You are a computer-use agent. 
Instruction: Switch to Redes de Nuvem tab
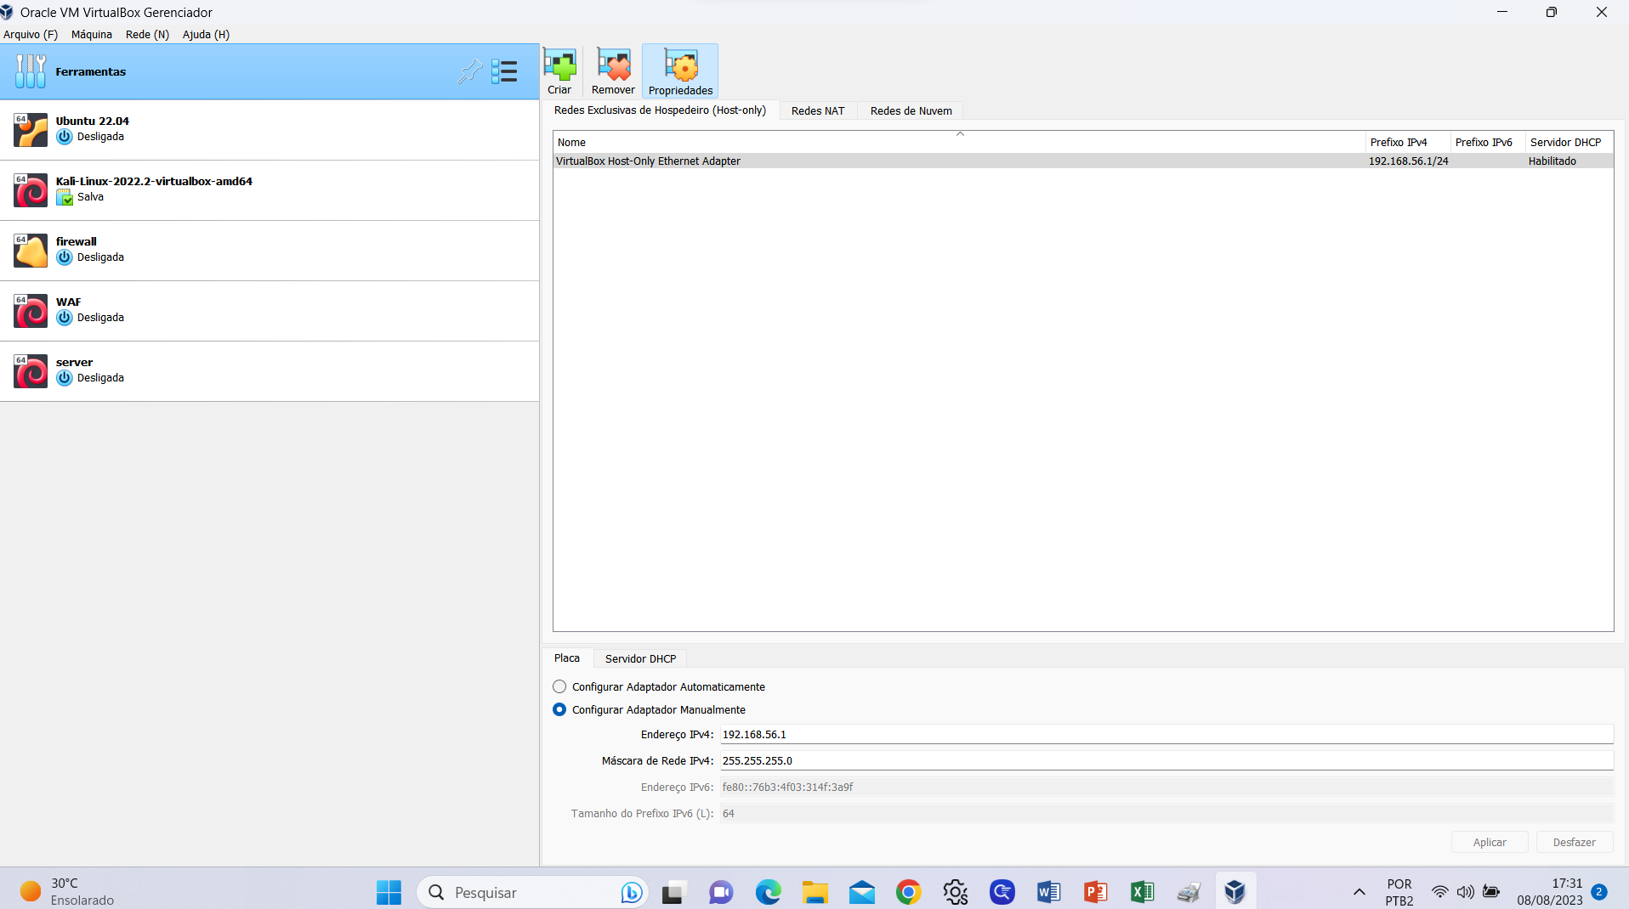click(x=911, y=110)
